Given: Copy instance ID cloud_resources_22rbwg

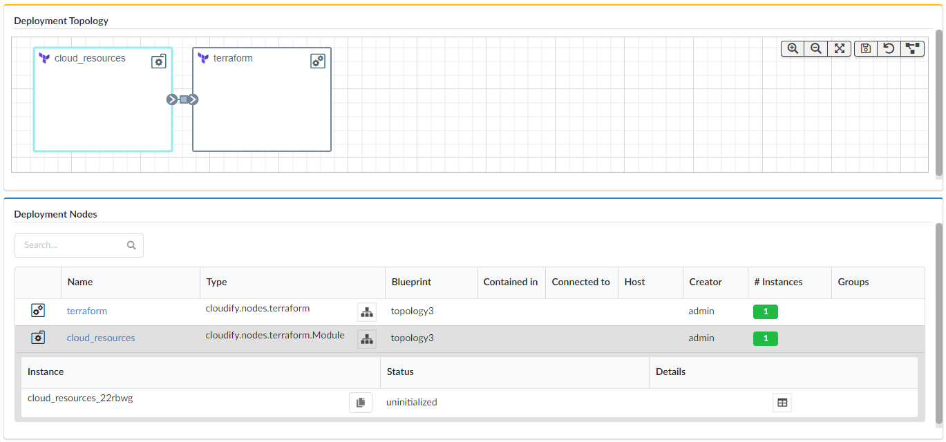Looking at the screenshot, I should pyautogui.click(x=361, y=403).
